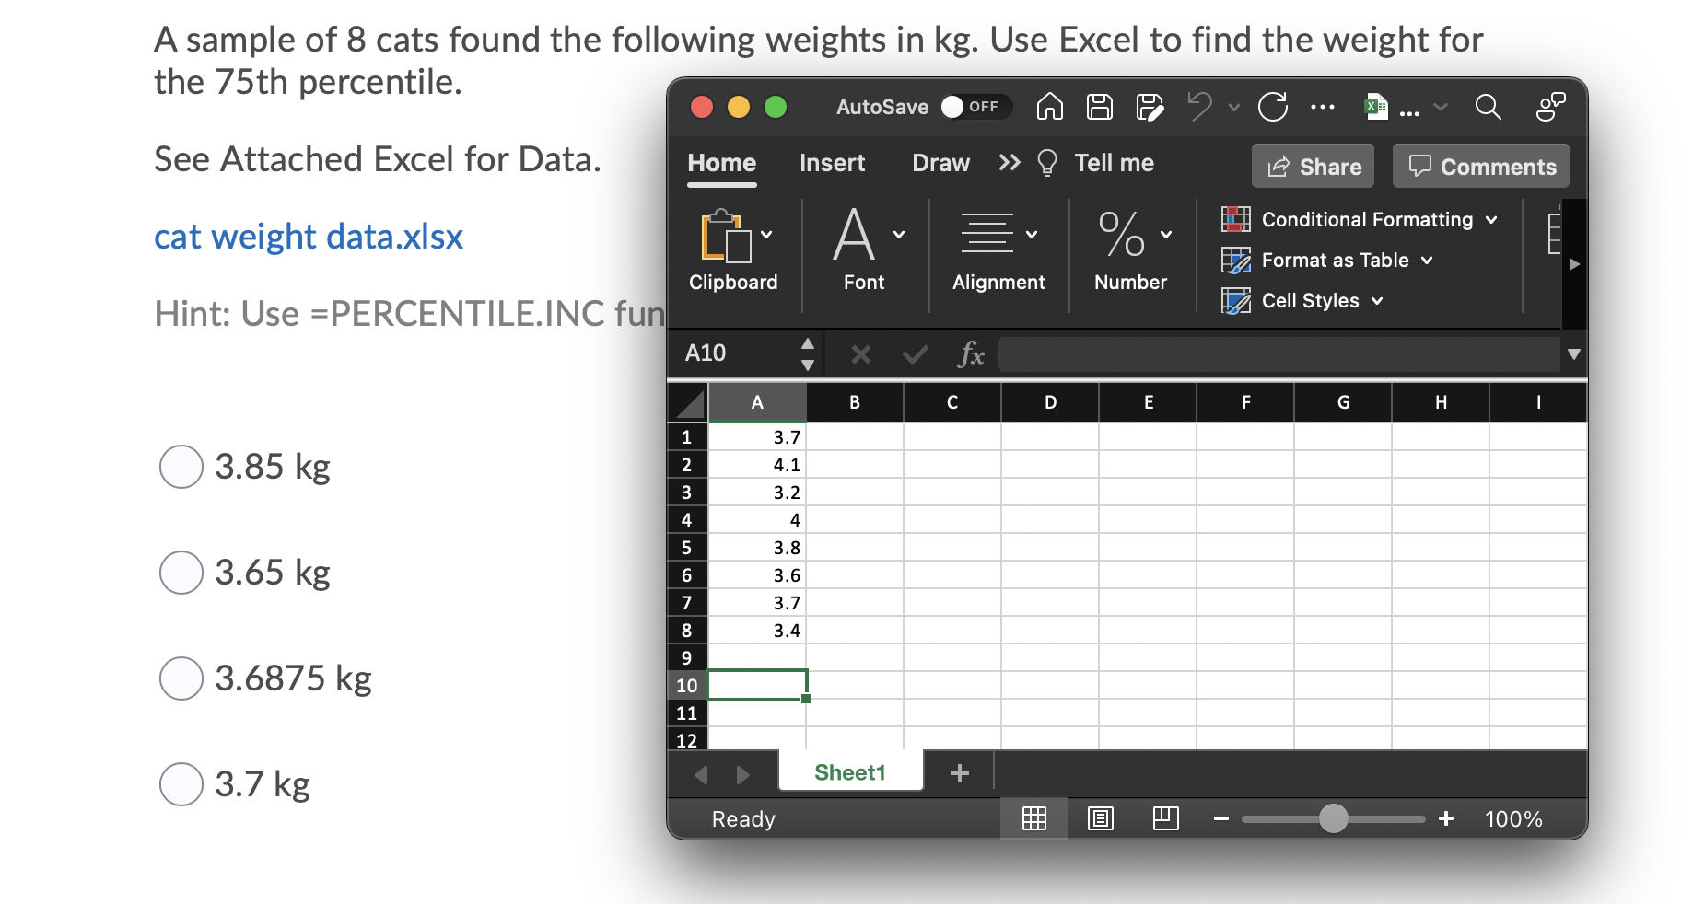Viewport: 1693px width, 904px height.
Task: Click the Insert Function fx icon
Action: (972, 354)
